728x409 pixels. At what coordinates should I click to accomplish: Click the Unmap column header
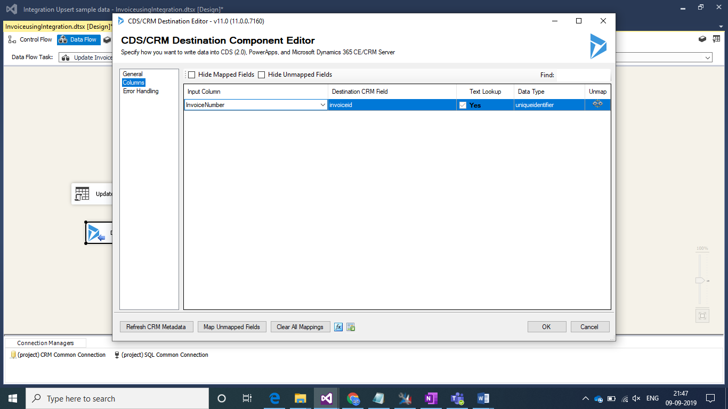pos(597,92)
